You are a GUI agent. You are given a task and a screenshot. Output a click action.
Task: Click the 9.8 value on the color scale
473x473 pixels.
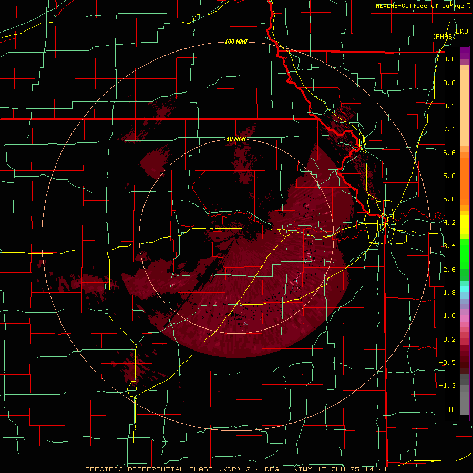coord(449,59)
